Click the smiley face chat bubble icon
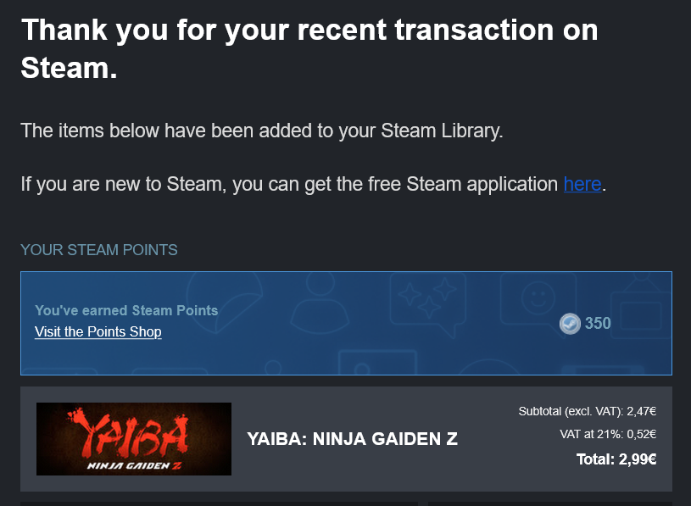 538,300
